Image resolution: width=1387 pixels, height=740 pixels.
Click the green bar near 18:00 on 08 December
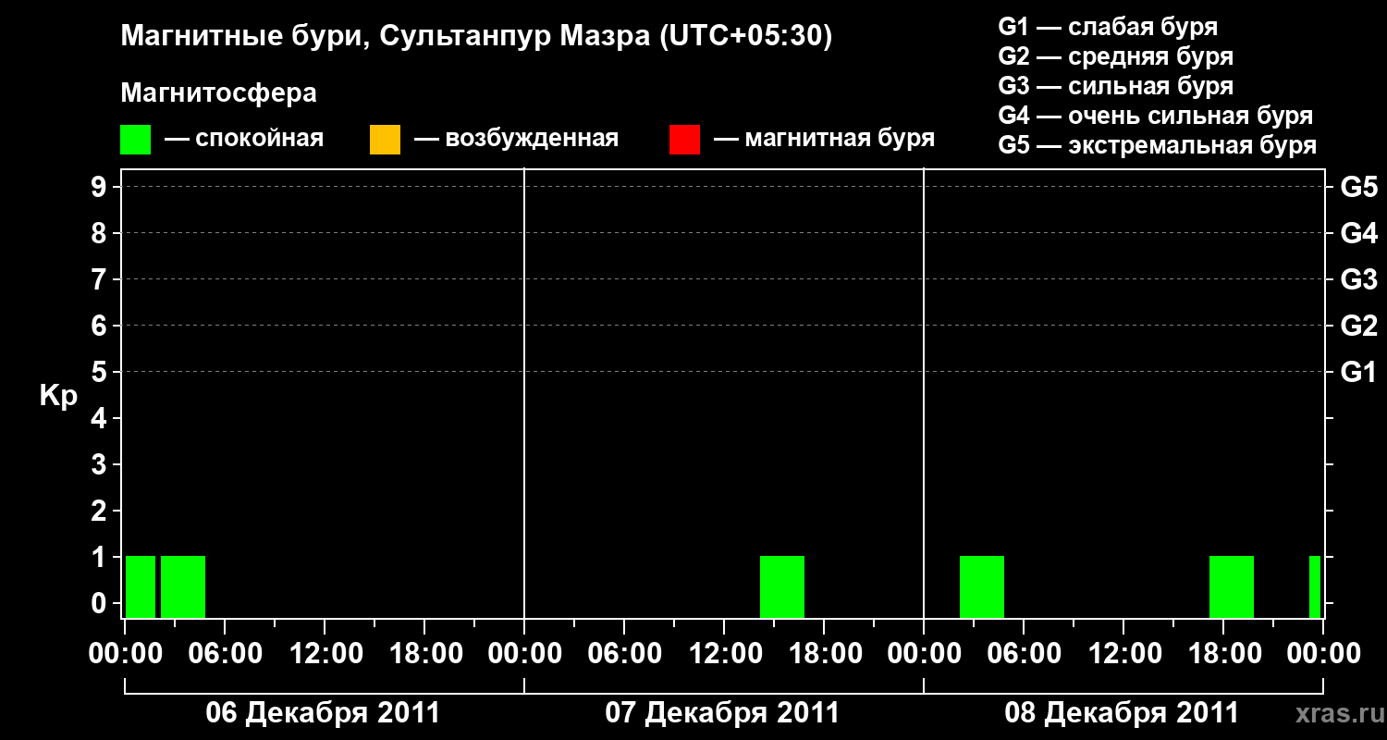(x=1232, y=586)
